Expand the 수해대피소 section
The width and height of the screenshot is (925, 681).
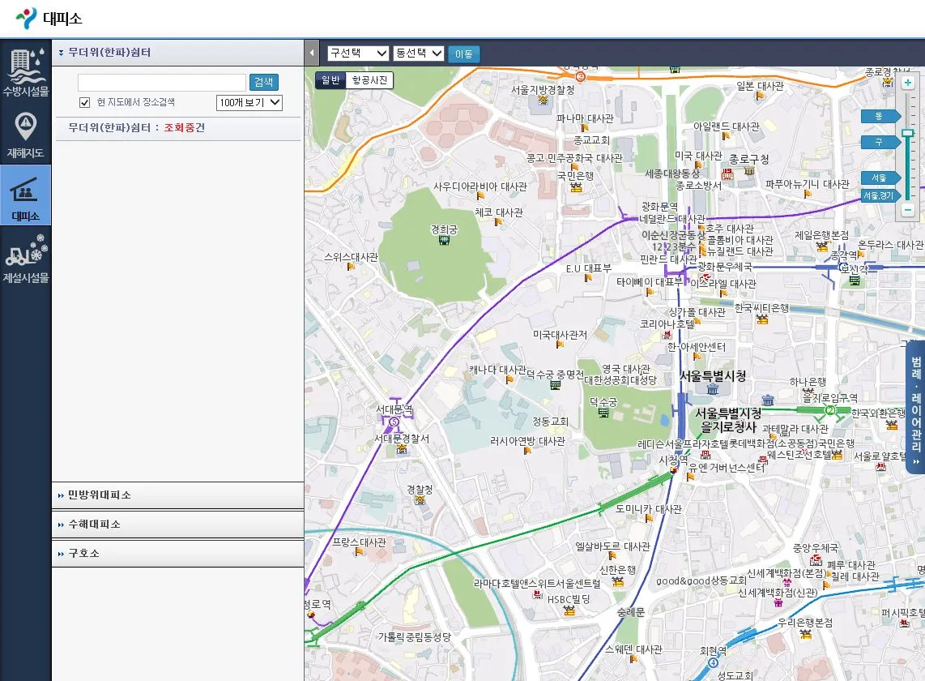pos(177,524)
